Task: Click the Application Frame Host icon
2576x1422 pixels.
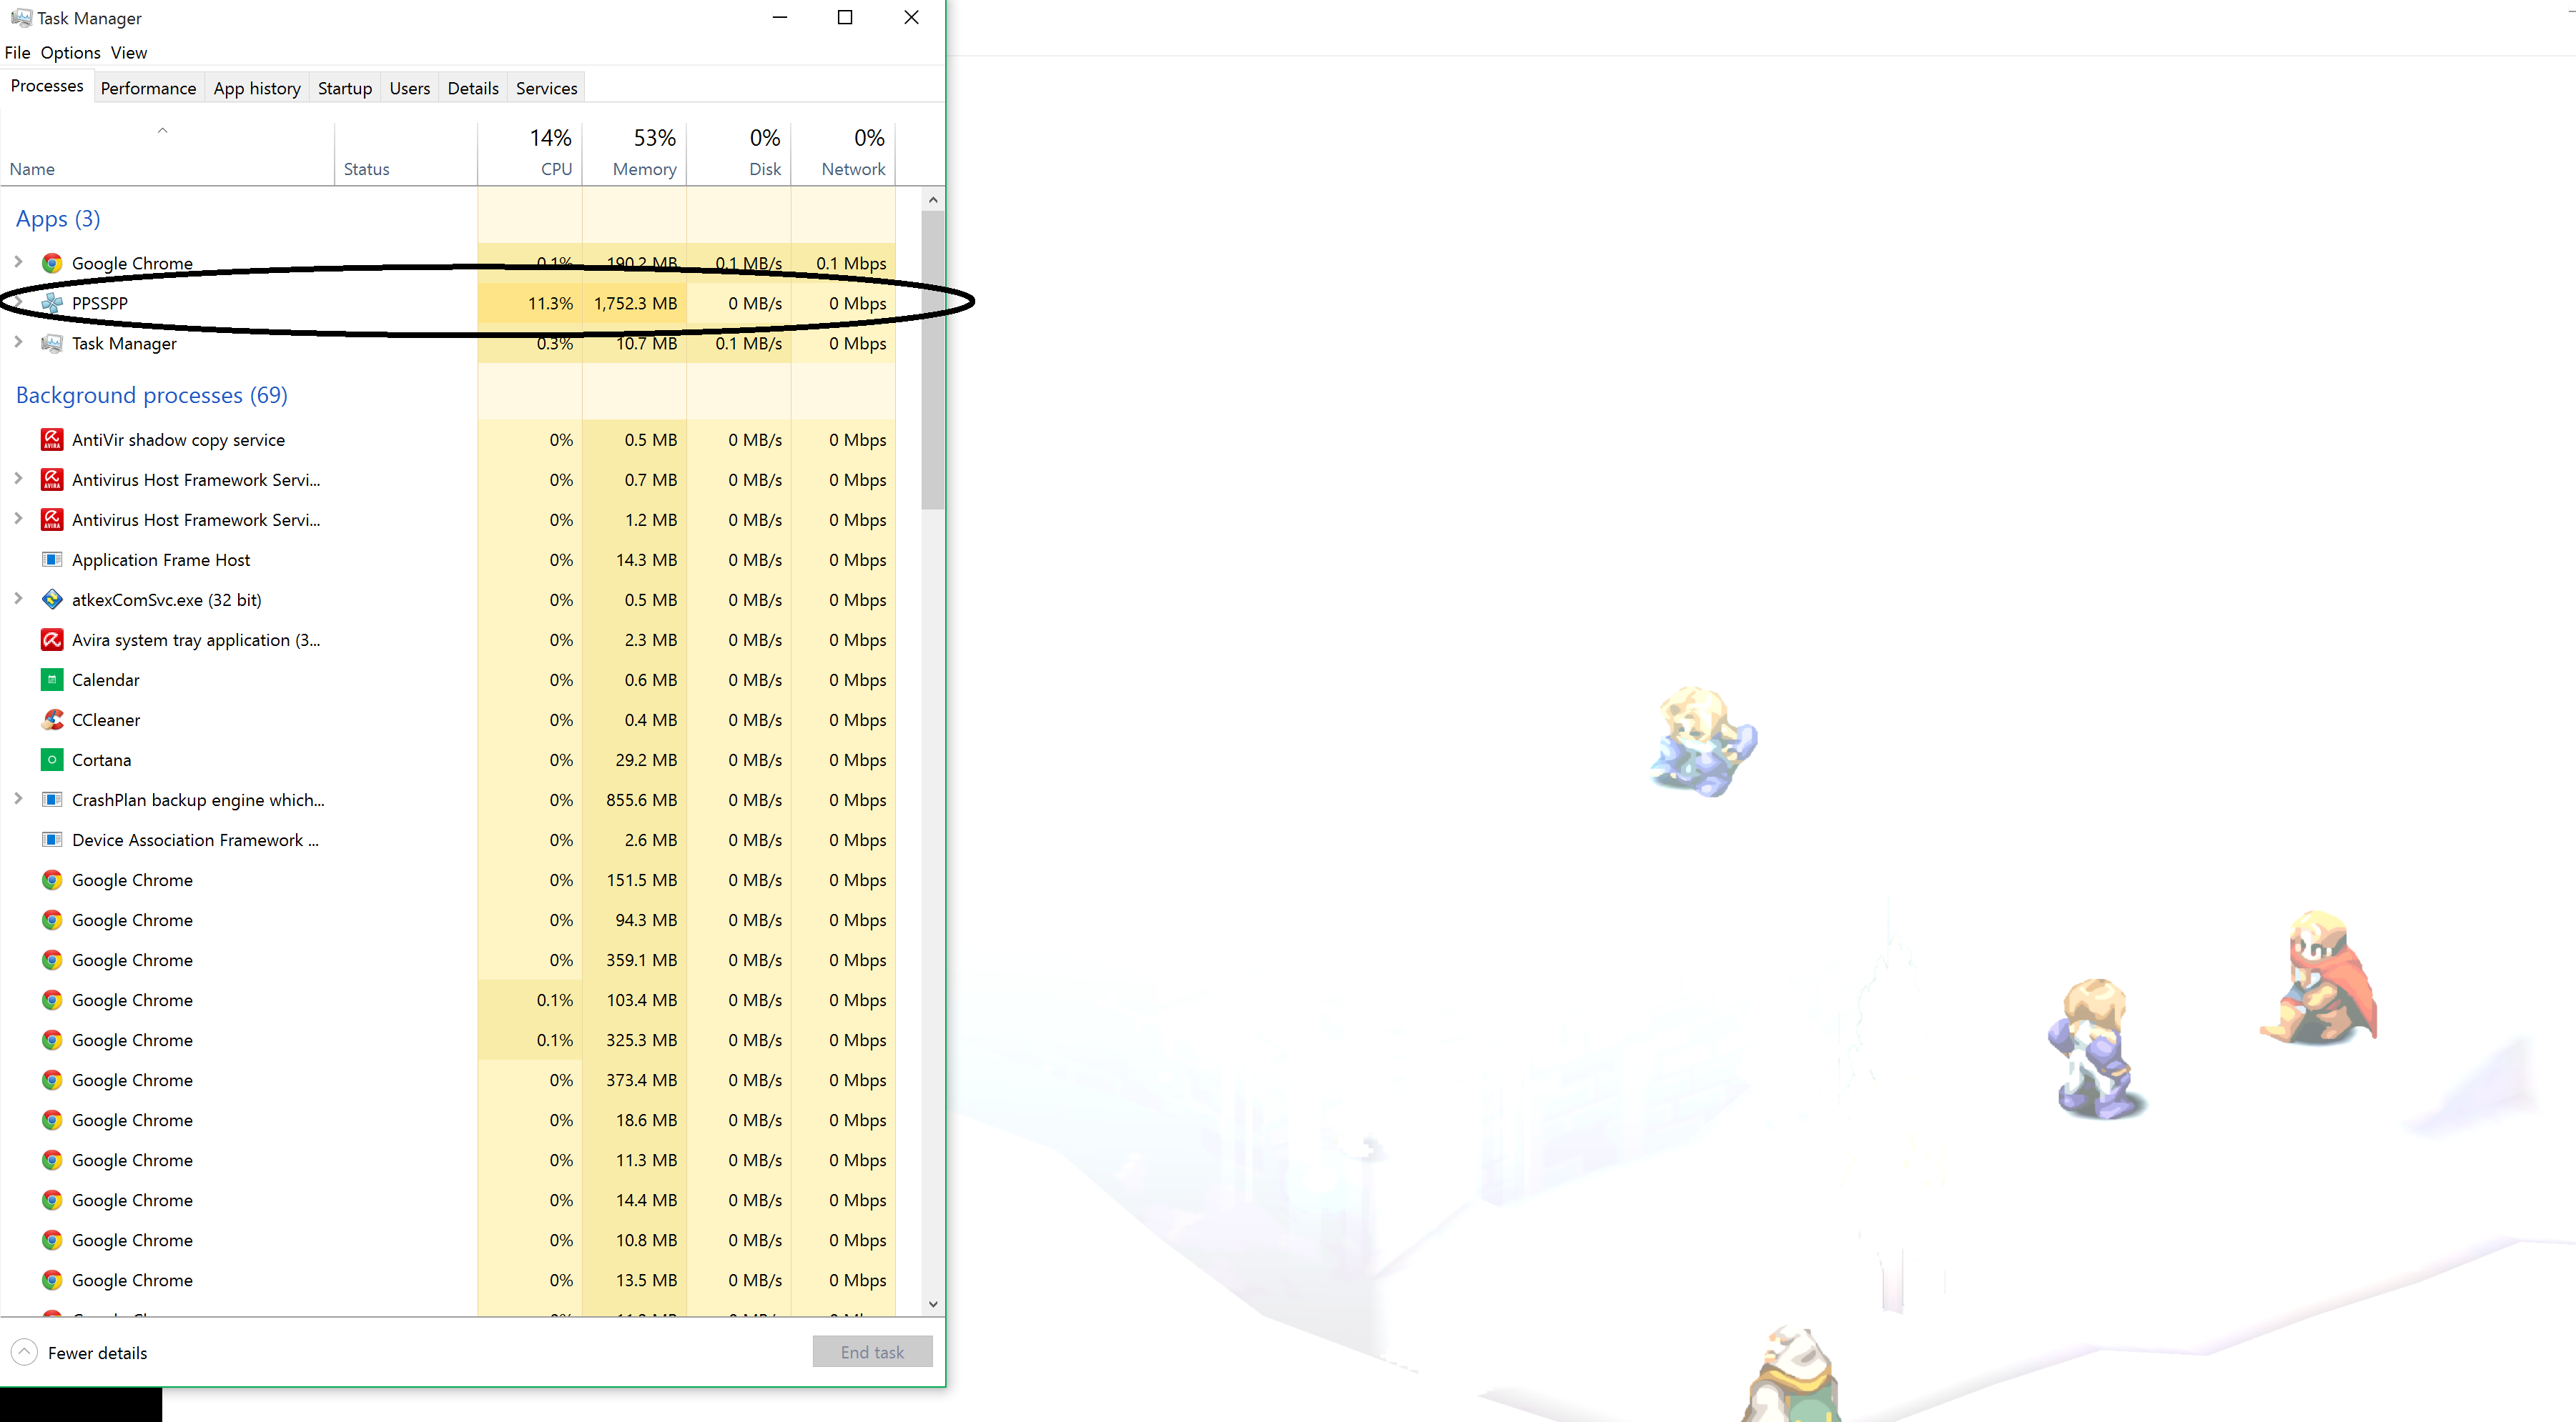Action: (x=52, y=560)
